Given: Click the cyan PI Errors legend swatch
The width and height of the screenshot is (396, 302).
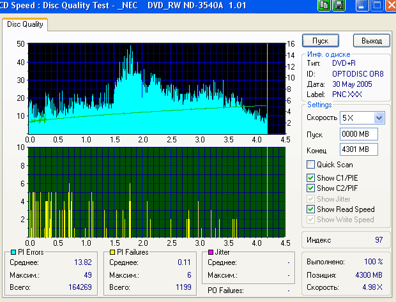Looking at the screenshot, I should click(14, 253).
